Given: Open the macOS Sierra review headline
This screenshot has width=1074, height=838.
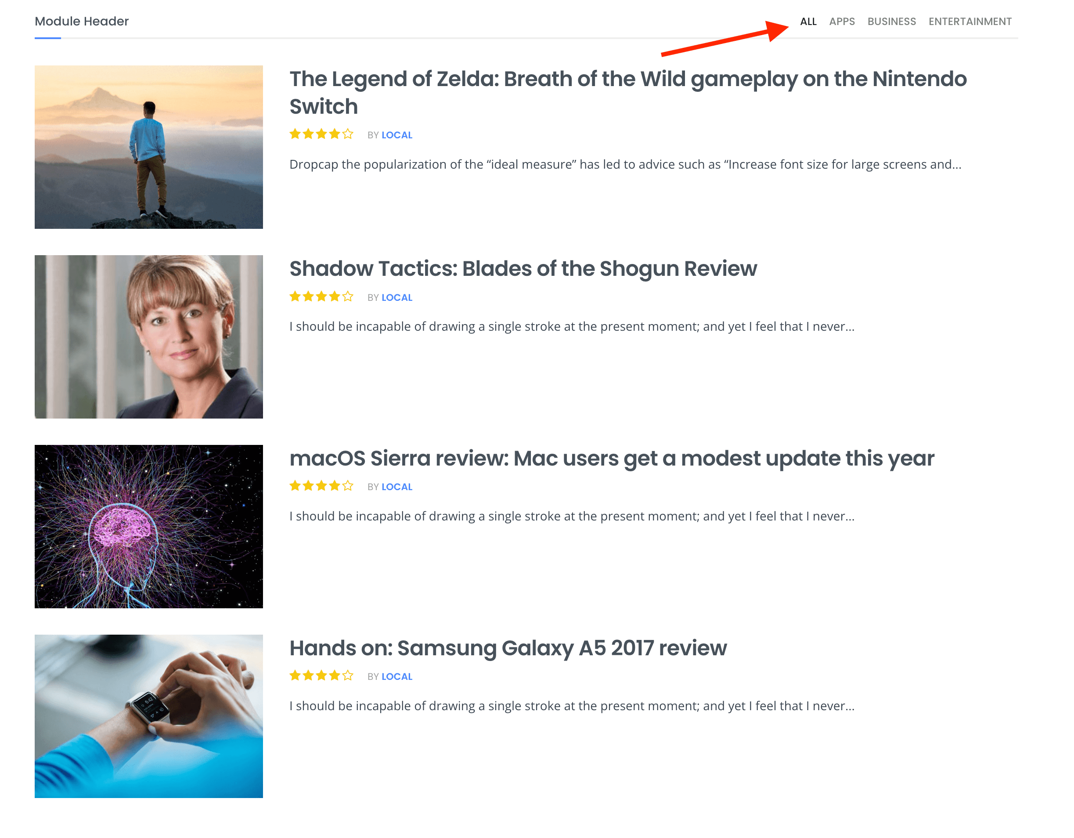Looking at the screenshot, I should pyautogui.click(x=611, y=459).
